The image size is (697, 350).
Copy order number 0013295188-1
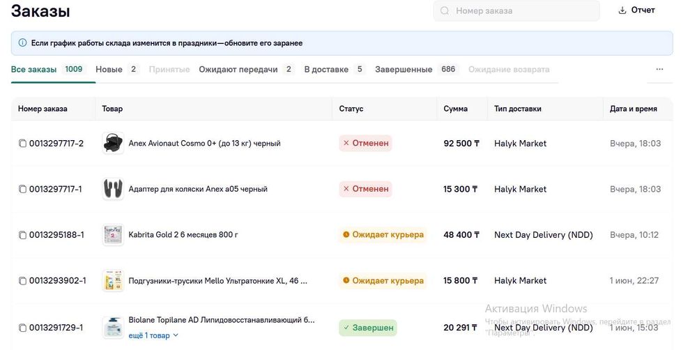[22, 235]
